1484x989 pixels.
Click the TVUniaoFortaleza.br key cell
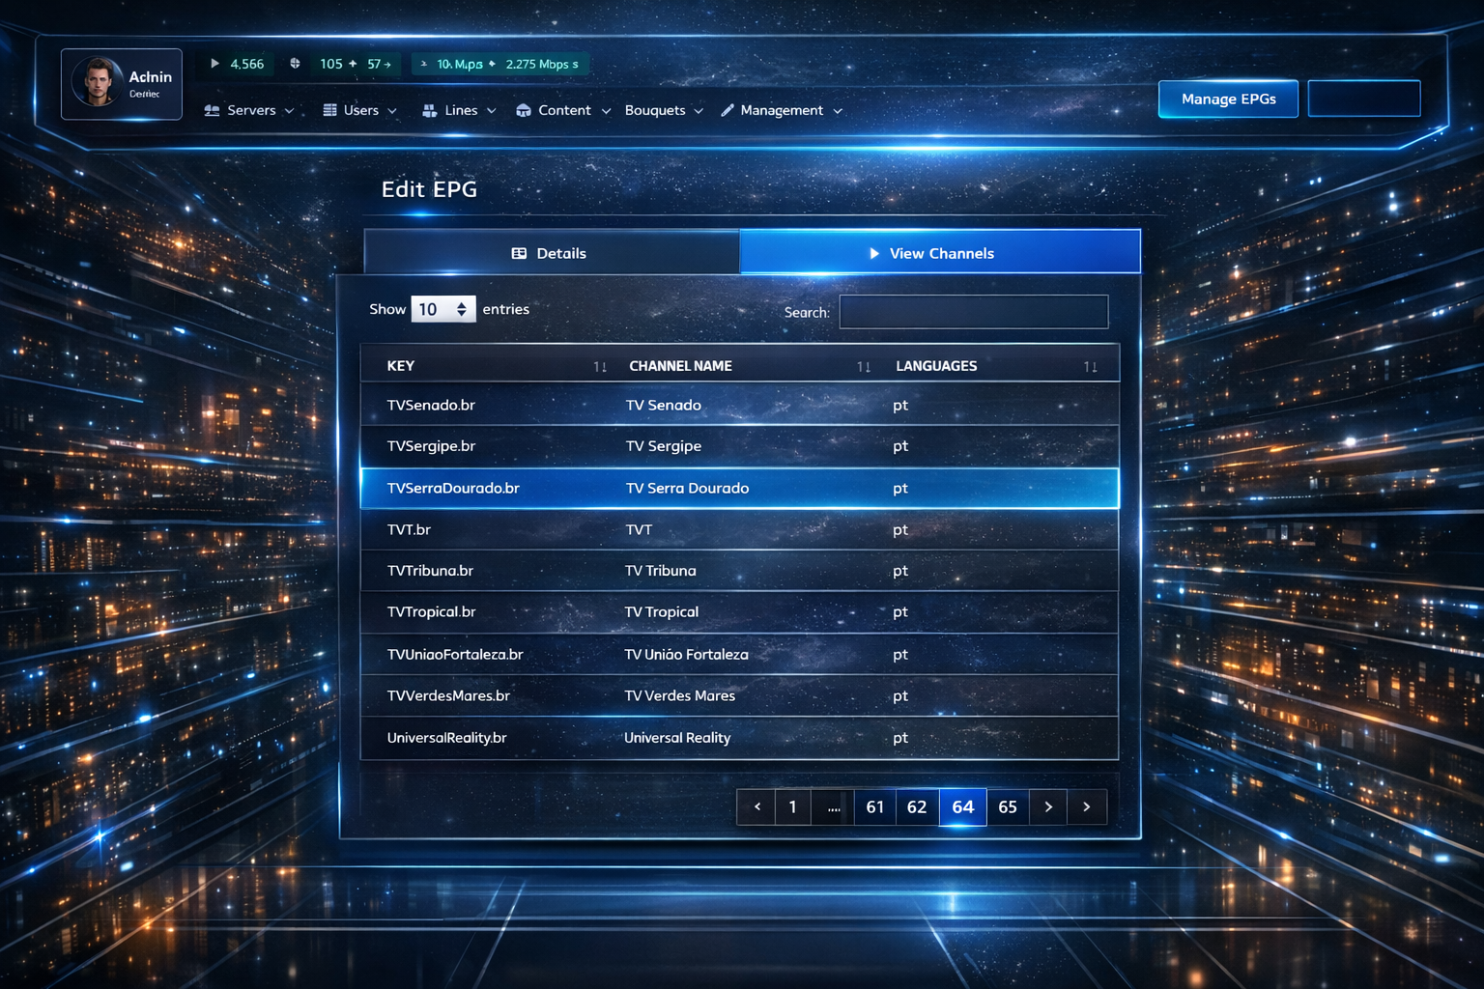(x=455, y=654)
